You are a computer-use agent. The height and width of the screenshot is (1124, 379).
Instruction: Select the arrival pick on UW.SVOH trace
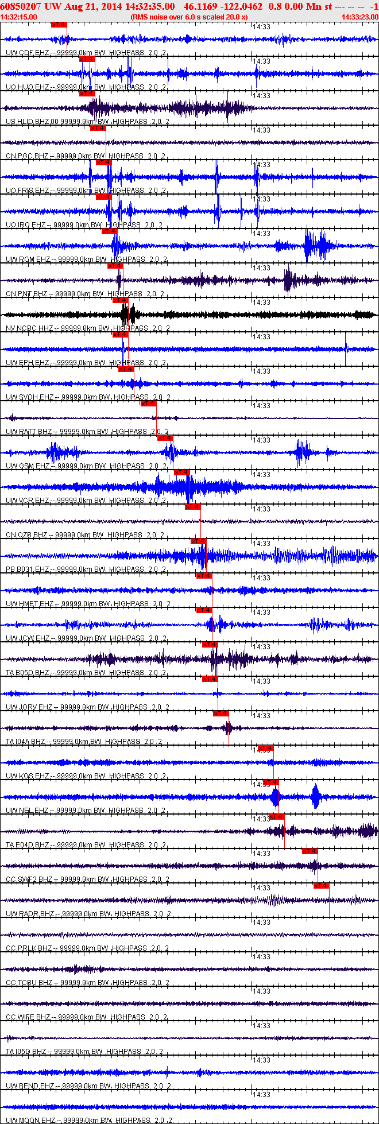coord(126,369)
